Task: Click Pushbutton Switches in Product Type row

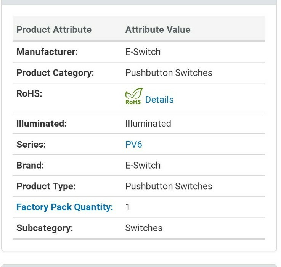Action: click(x=169, y=186)
